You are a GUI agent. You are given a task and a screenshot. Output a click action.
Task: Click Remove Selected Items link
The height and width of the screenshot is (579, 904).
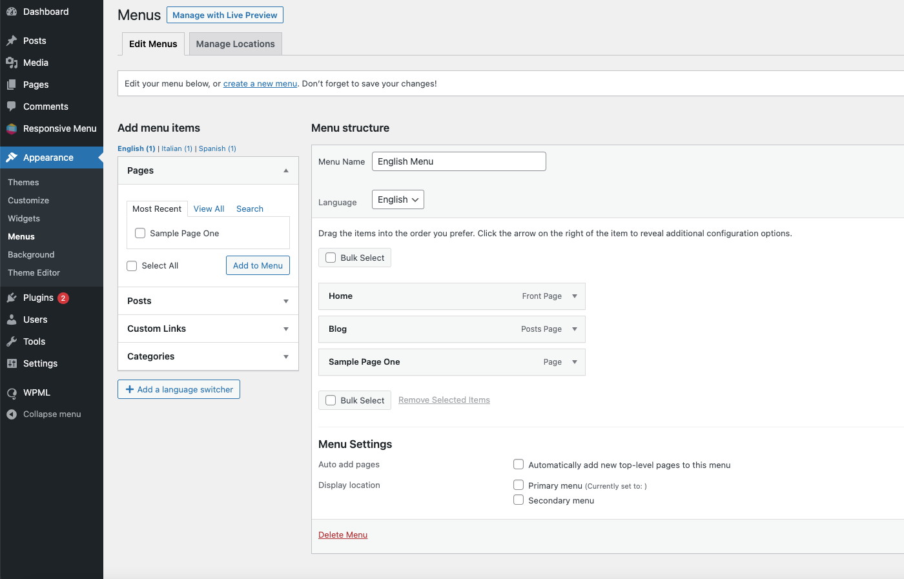point(444,400)
